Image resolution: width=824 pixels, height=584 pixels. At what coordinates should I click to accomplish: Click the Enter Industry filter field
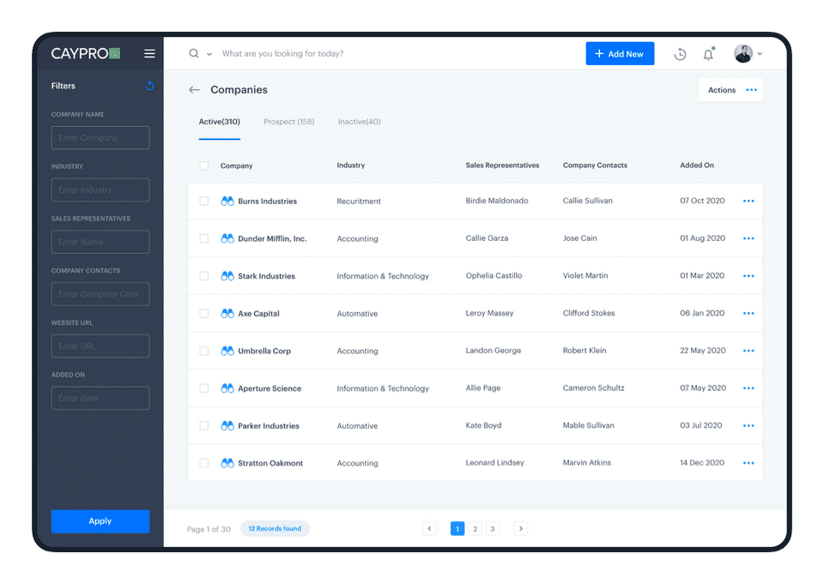(100, 190)
